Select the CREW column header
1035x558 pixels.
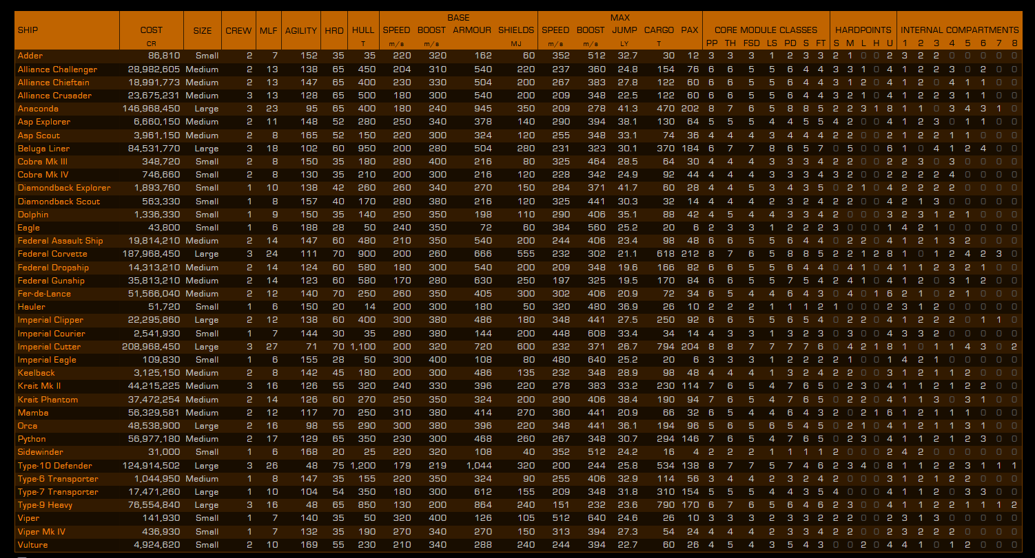click(x=238, y=30)
